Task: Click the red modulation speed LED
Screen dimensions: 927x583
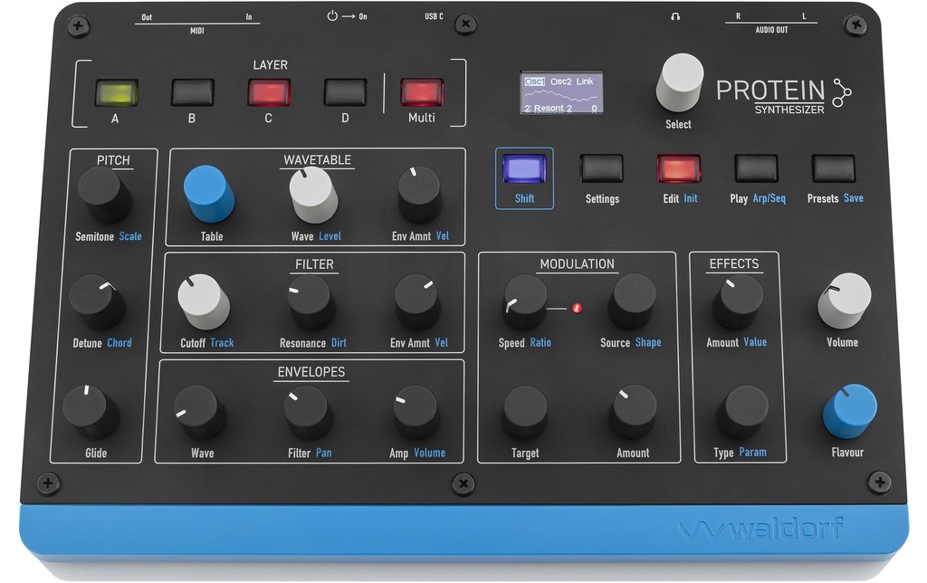Action: tap(577, 308)
